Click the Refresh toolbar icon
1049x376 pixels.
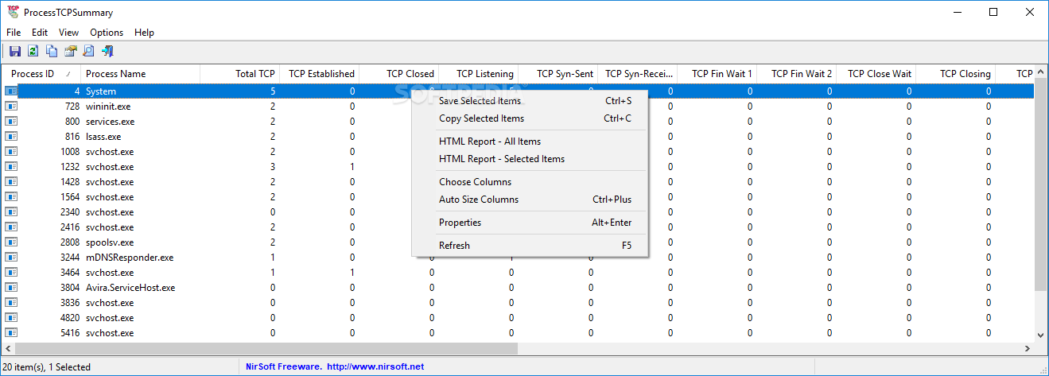[x=33, y=52]
